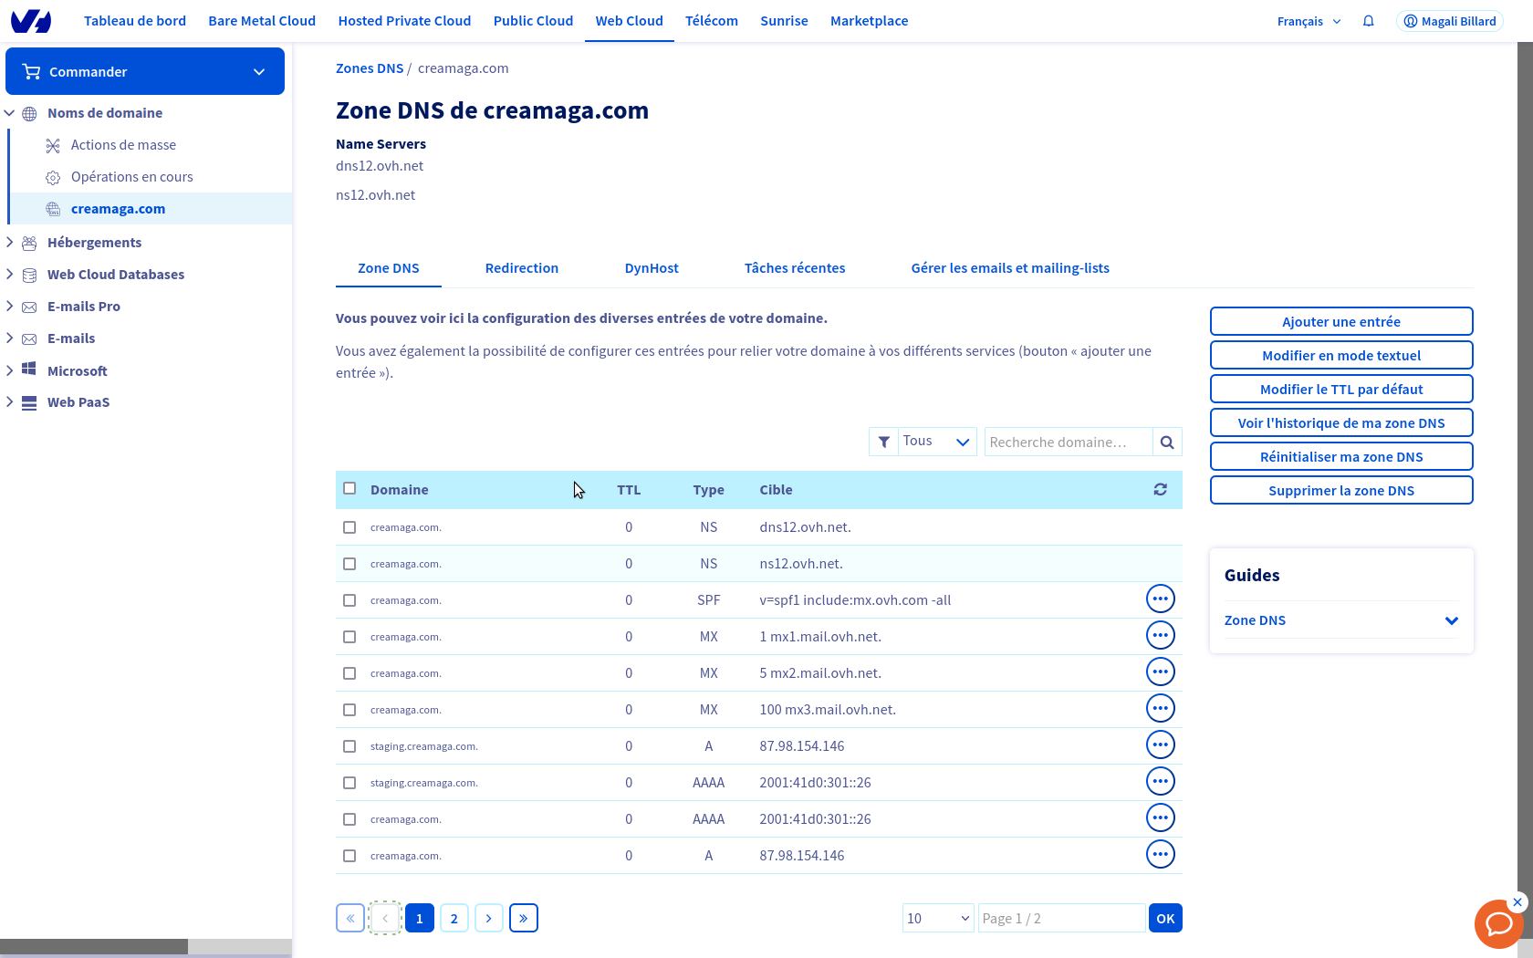Click the refresh icon in table header

click(x=1160, y=490)
